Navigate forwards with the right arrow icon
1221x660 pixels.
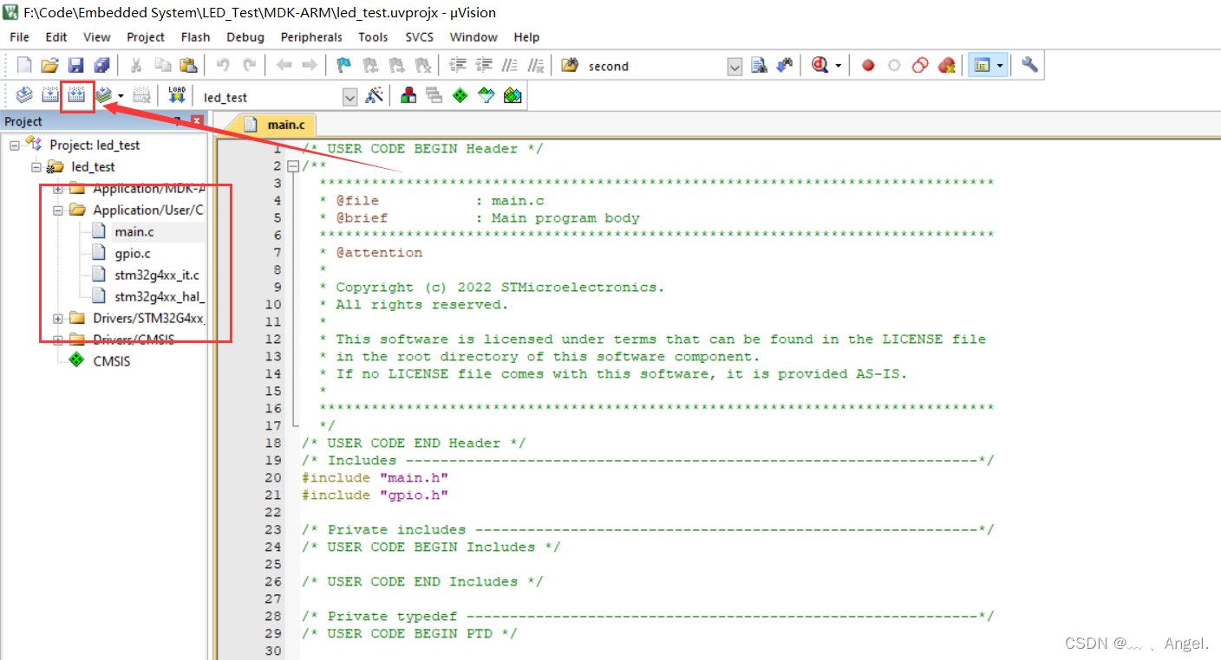pos(309,65)
